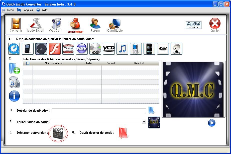
Task: Choose satellite dish output format
Action: click(x=176, y=49)
